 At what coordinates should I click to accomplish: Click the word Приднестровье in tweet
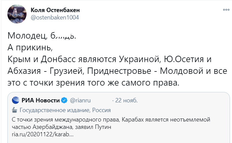pos(119,71)
